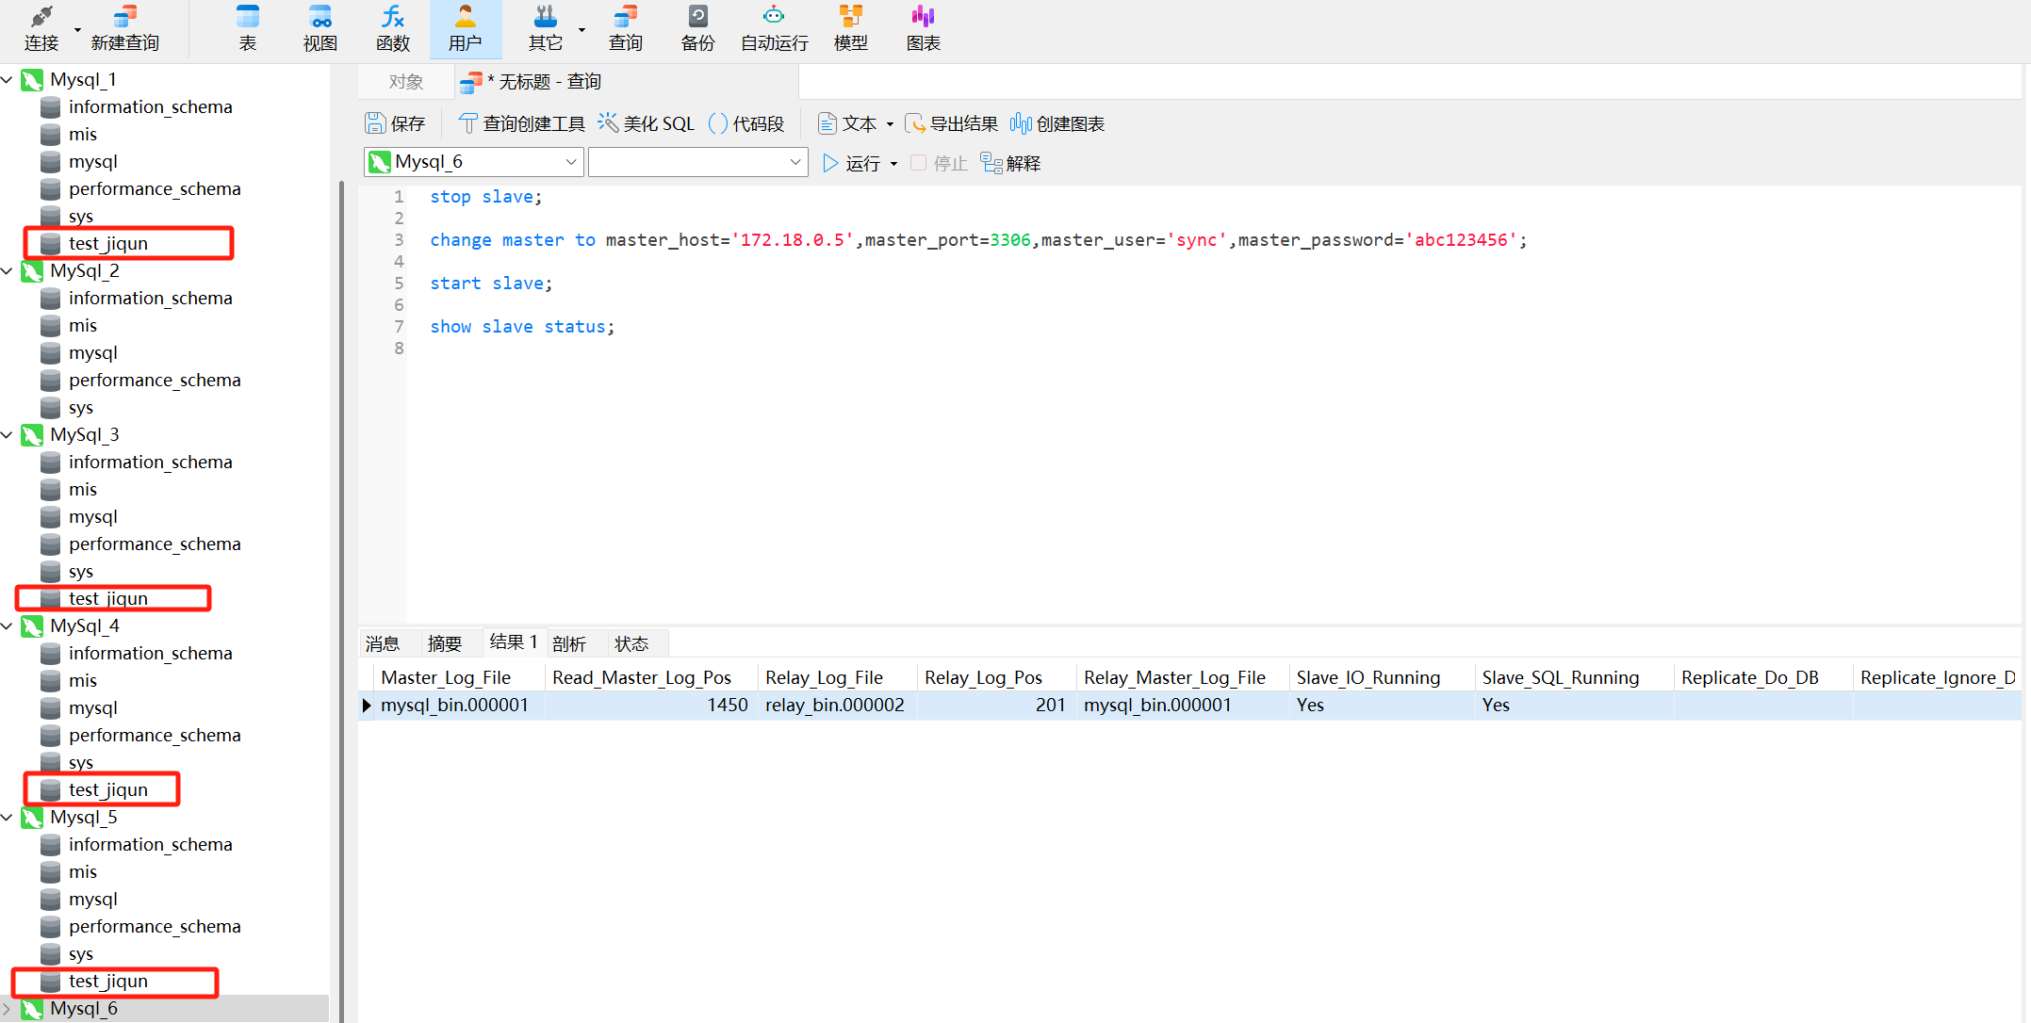This screenshot has height=1023, width=2031.
Task: Open the Mysql_6 connection dropdown
Action: pos(570,162)
